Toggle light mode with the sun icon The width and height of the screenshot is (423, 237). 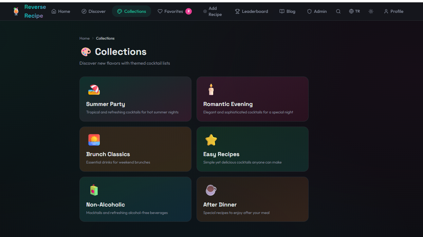click(371, 11)
